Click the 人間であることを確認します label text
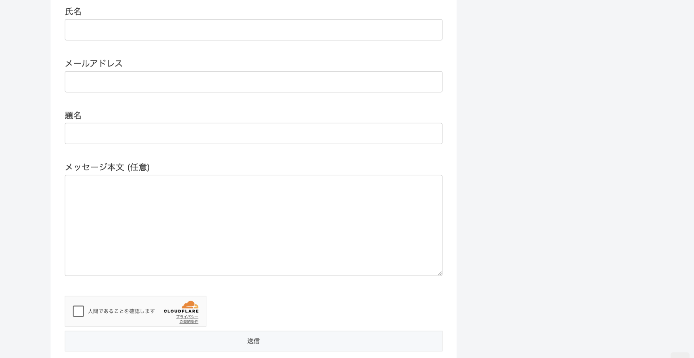This screenshot has width=694, height=358. [x=121, y=311]
